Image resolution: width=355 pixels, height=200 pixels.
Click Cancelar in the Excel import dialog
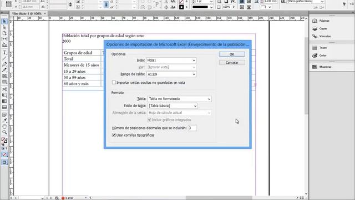click(x=232, y=63)
